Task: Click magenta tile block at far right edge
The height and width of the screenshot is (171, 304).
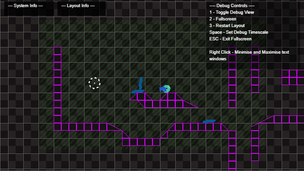Action: pyautogui.click(x=293, y=77)
